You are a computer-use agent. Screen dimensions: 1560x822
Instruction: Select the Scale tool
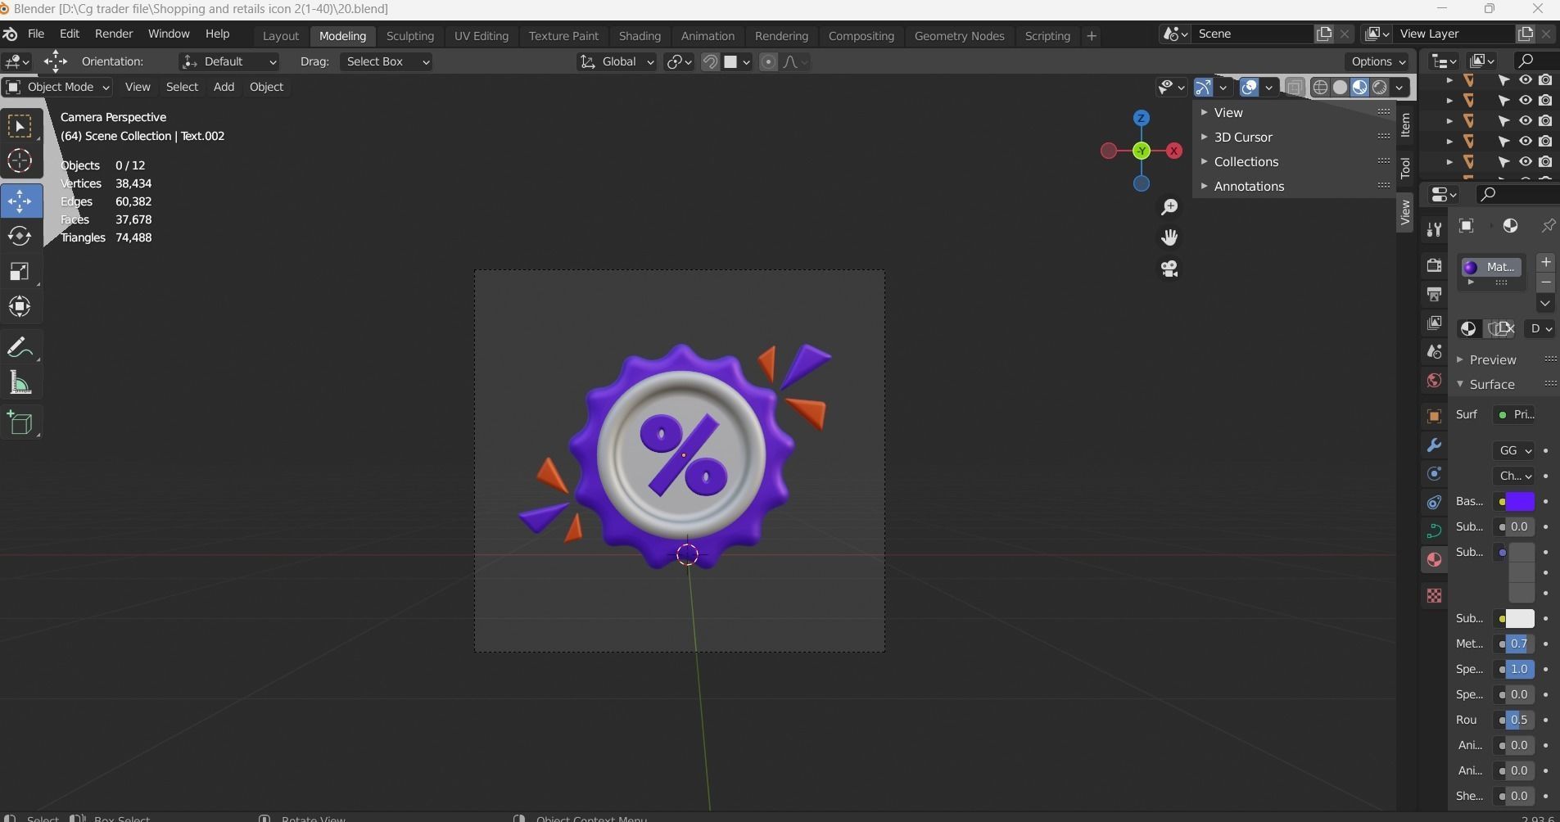coord(20,272)
